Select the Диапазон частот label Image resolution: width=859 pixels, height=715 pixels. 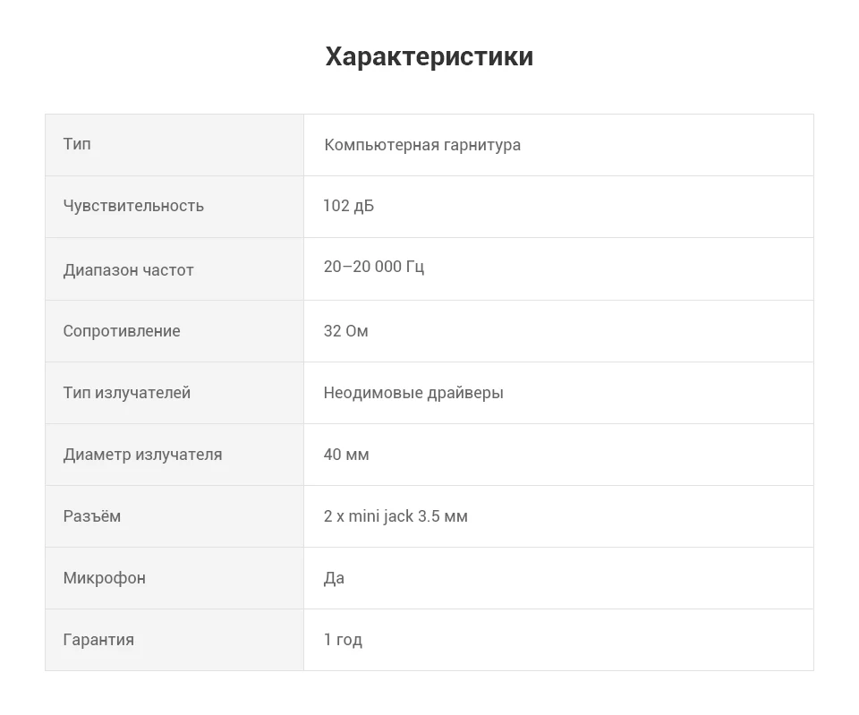[128, 270]
